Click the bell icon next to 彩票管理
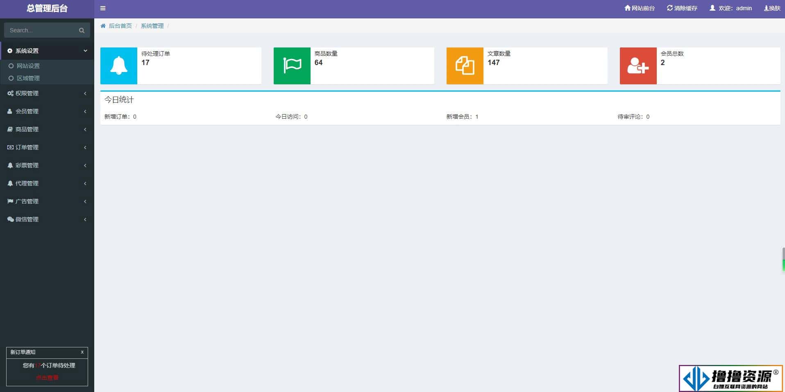This screenshot has width=785, height=392. click(x=10, y=165)
